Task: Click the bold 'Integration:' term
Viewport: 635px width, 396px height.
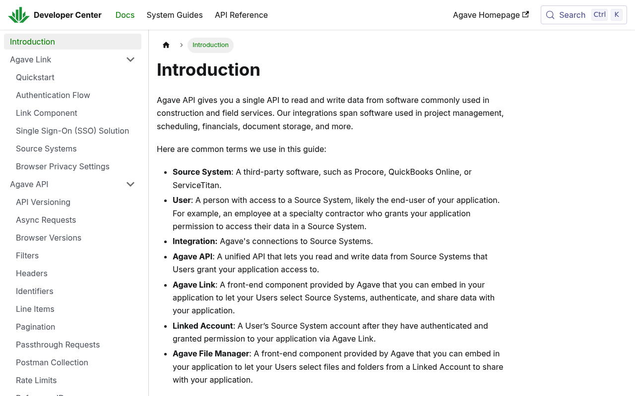Action: [195, 241]
